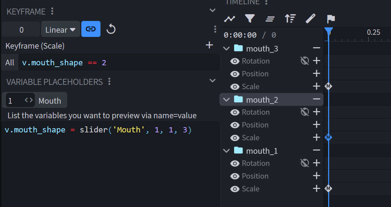Select the mouth_2 Scale keyframe diamond
391x207 pixels.
click(x=328, y=137)
